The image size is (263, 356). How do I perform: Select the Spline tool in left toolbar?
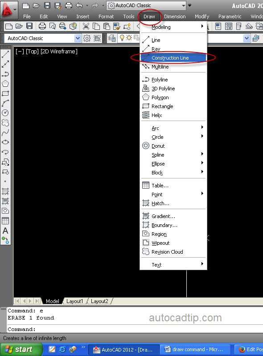pyautogui.click(x=5, y=133)
